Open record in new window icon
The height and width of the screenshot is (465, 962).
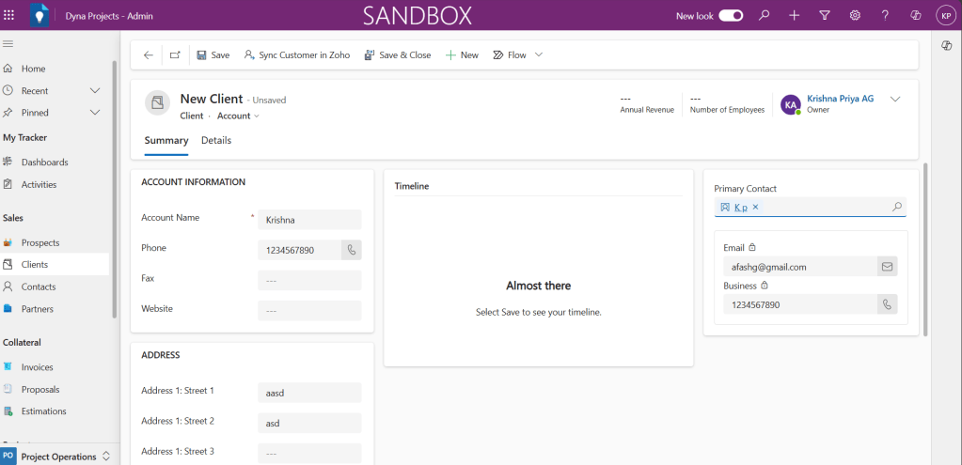(175, 55)
